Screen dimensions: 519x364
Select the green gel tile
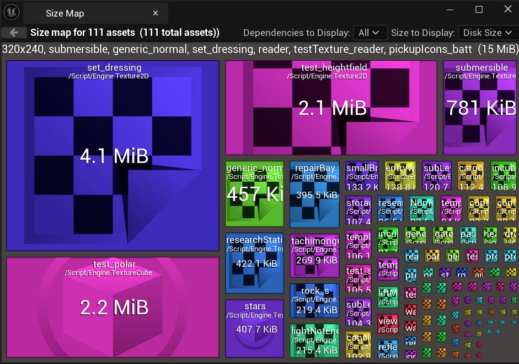point(453,256)
